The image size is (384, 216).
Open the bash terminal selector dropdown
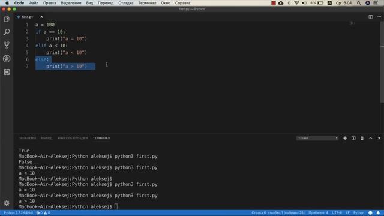(317, 138)
